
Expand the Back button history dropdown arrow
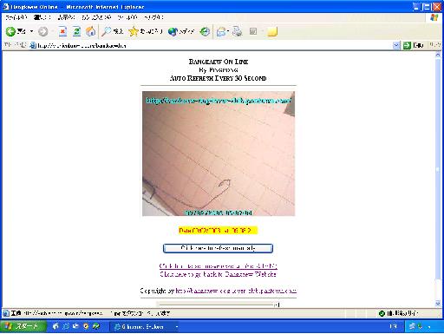31,31
